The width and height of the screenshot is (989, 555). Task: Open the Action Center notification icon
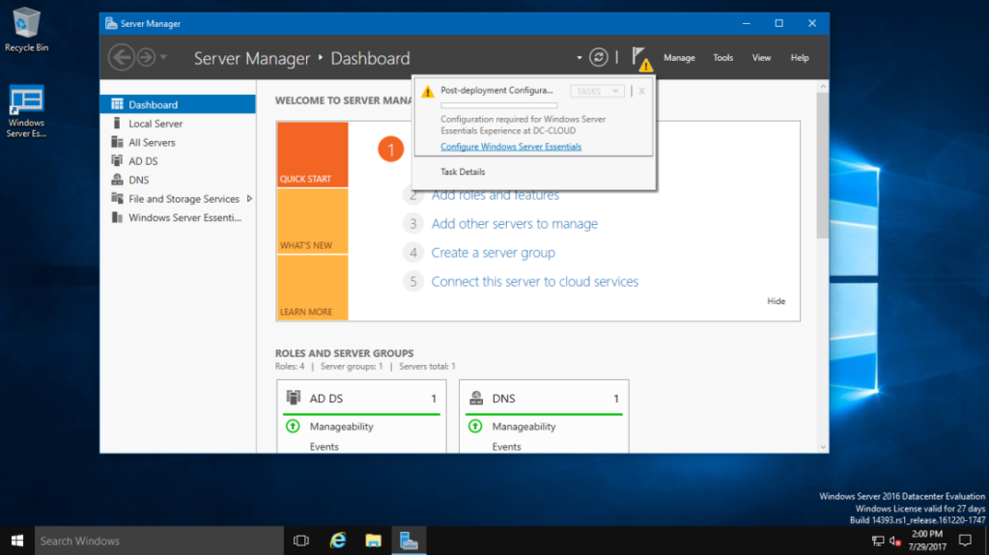pyautogui.click(x=965, y=541)
